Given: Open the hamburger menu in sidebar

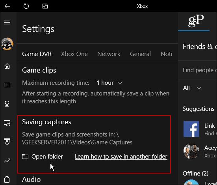Looking at the screenshot, I should [x=7, y=22].
